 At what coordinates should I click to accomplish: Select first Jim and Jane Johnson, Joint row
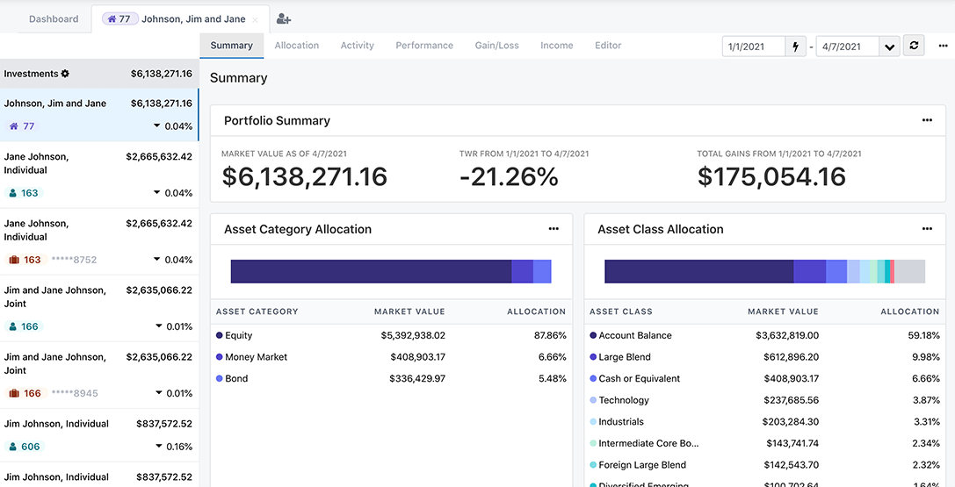(99, 309)
